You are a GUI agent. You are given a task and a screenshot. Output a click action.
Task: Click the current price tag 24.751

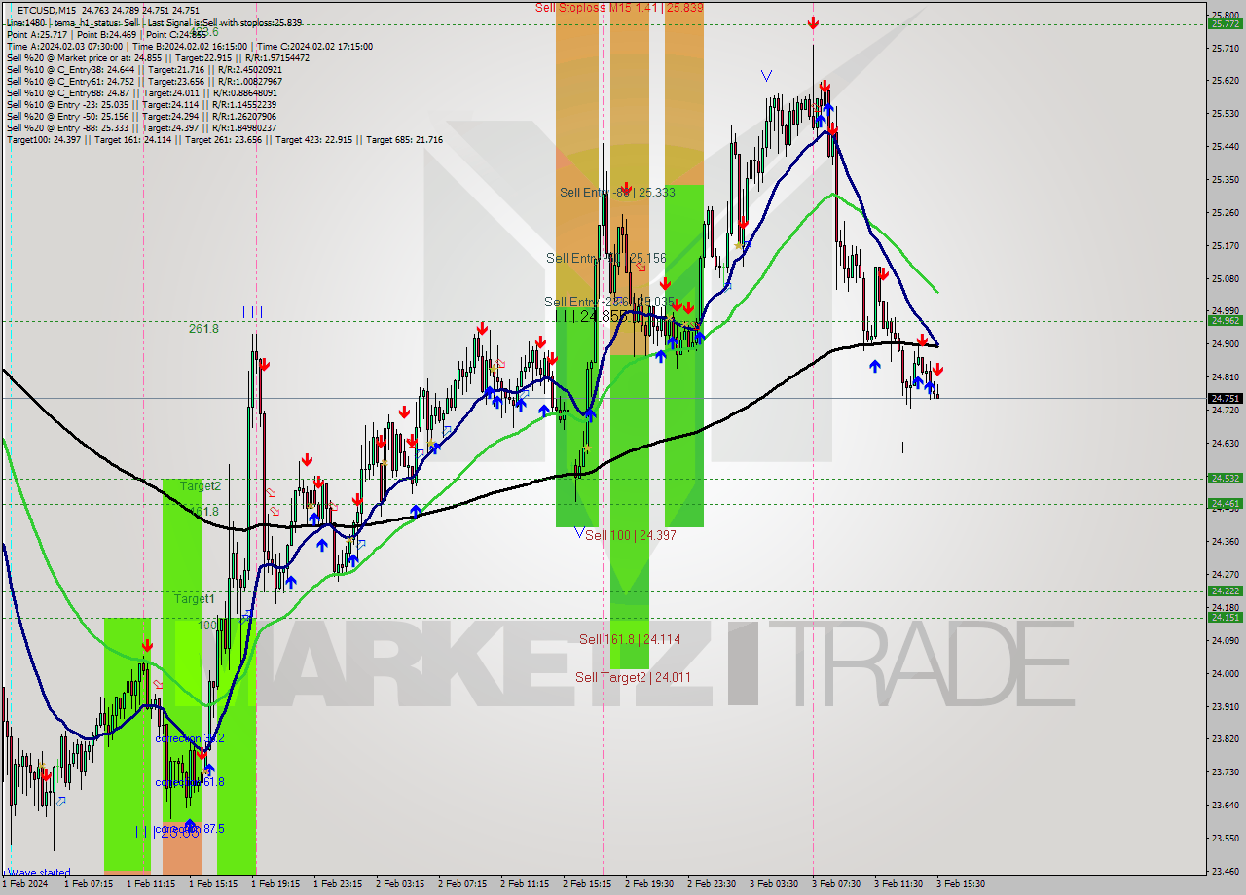tap(1225, 398)
